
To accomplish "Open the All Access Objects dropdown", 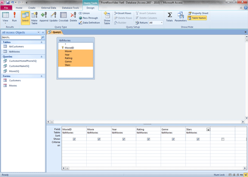I will 39,32.
